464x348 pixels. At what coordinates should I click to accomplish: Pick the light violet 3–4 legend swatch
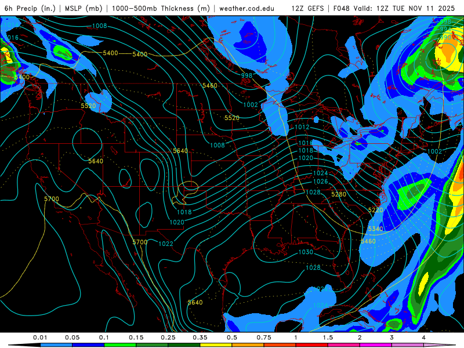[x=408, y=345]
